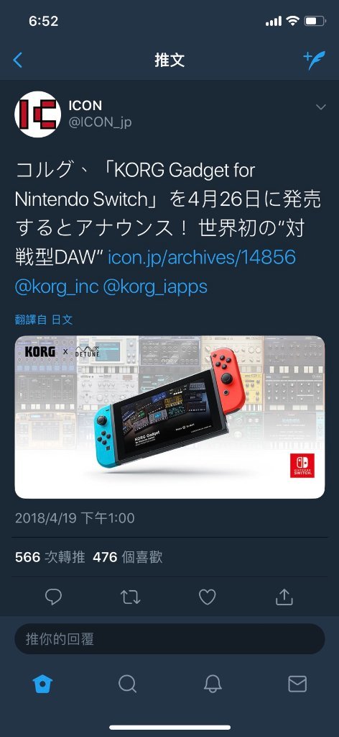Open the @korg_iapps mention
This screenshot has width=339, height=737.
pyautogui.click(x=154, y=286)
